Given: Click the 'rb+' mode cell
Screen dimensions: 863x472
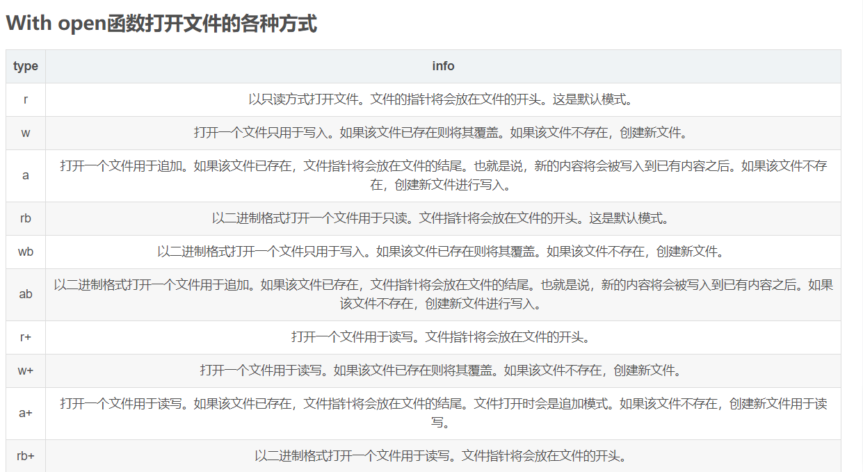Looking at the screenshot, I should click(25, 456).
